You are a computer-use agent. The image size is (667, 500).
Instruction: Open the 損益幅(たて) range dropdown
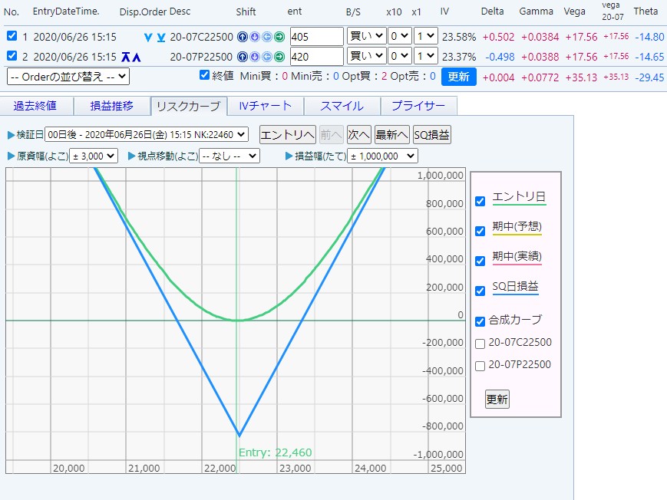382,156
